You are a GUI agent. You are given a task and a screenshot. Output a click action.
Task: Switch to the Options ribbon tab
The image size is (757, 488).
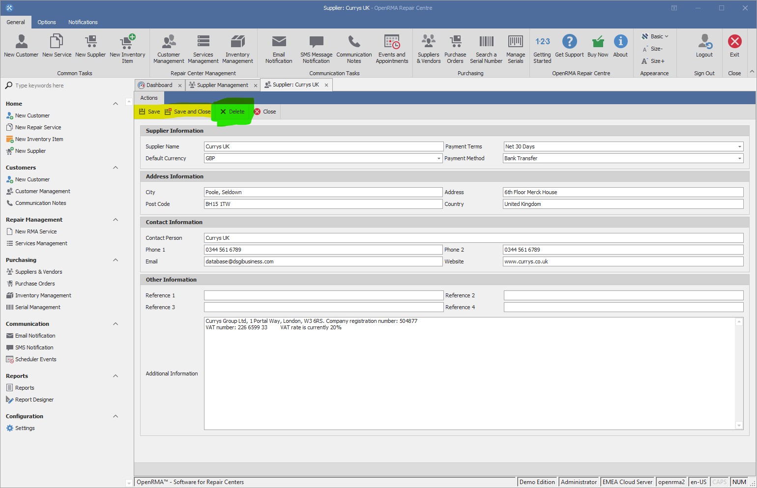(47, 22)
